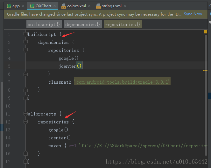Click the word buildscript on line 1
The width and height of the screenshot is (211, 168).
42,34
